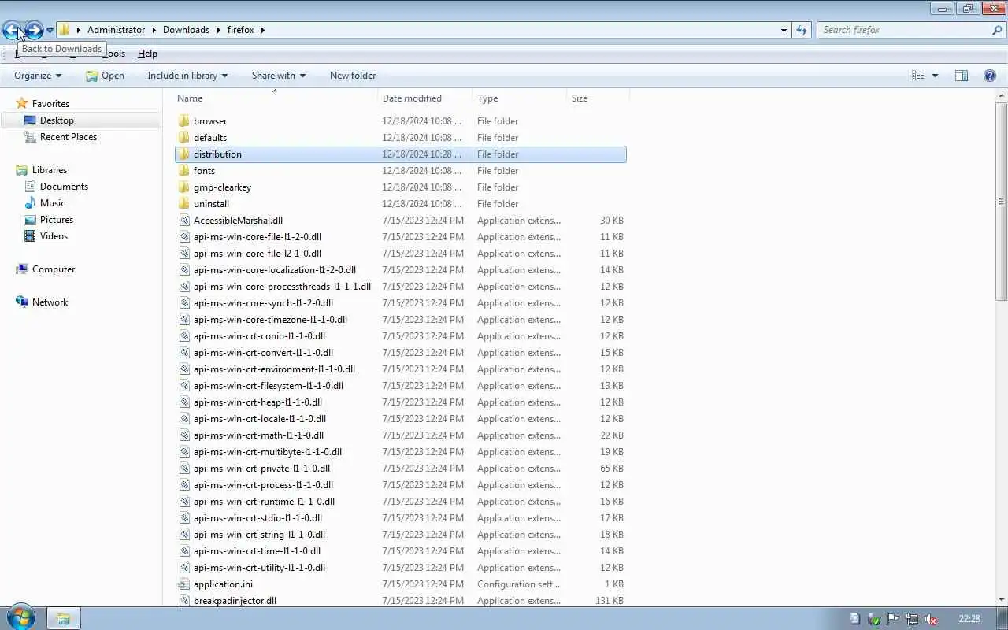Click the Back navigation arrow button

pyautogui.click(x=12, y=30)
